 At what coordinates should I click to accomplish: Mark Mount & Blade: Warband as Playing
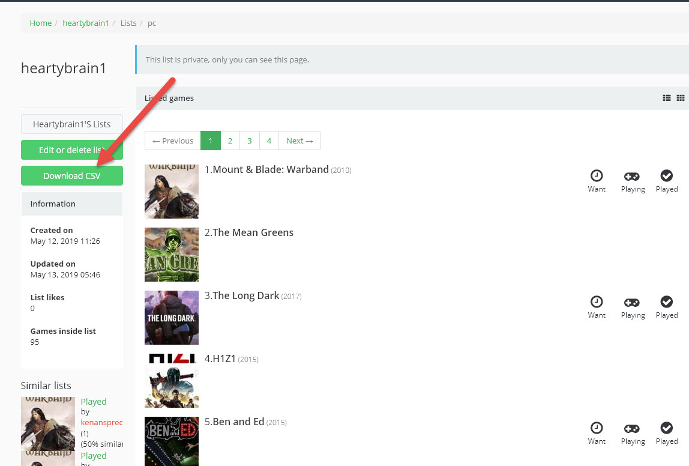pos(633,181)
